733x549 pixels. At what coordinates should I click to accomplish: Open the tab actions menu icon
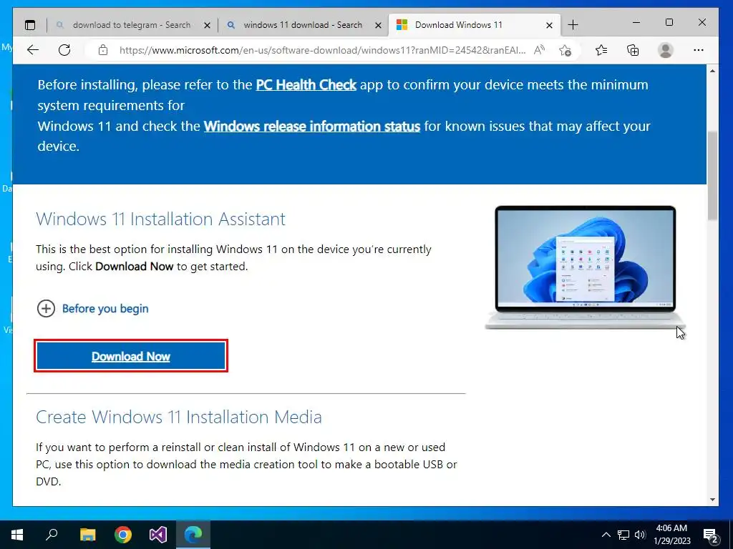coord(30,25)
